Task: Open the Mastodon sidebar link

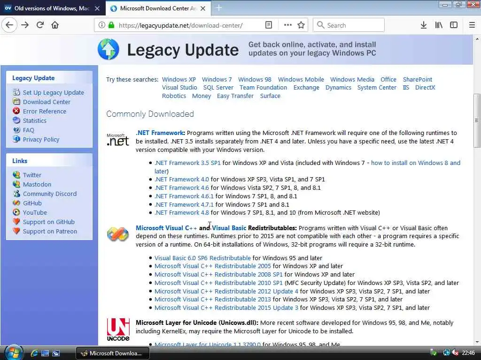Action: click(37, 184)
